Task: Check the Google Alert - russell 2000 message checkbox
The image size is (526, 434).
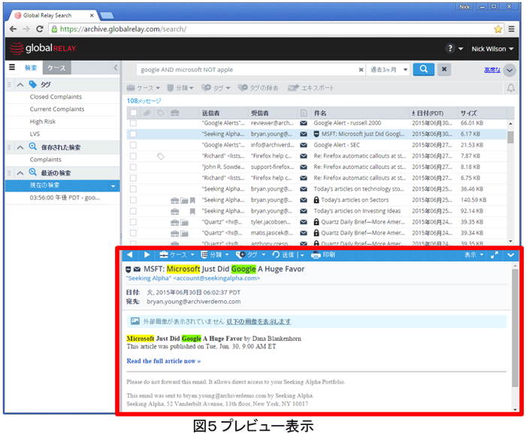Action: click(x=133, y=123)
